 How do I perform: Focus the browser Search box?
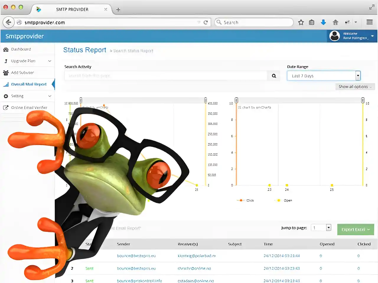254,22
